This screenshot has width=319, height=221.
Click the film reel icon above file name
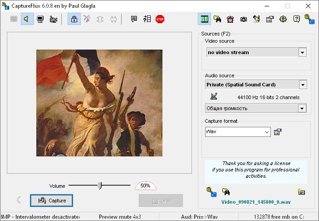[x=211, y=192]
